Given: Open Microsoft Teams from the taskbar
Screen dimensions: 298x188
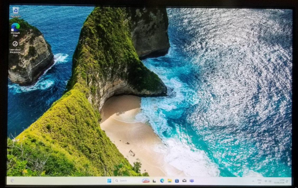Looking at the screenshot, I should point(192,181).
